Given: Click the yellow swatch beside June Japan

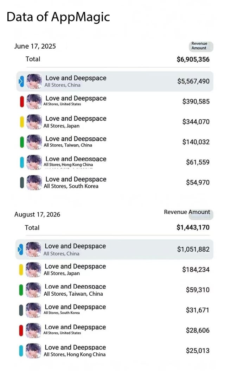Looking at the screenshot, I should pos(22,122).
